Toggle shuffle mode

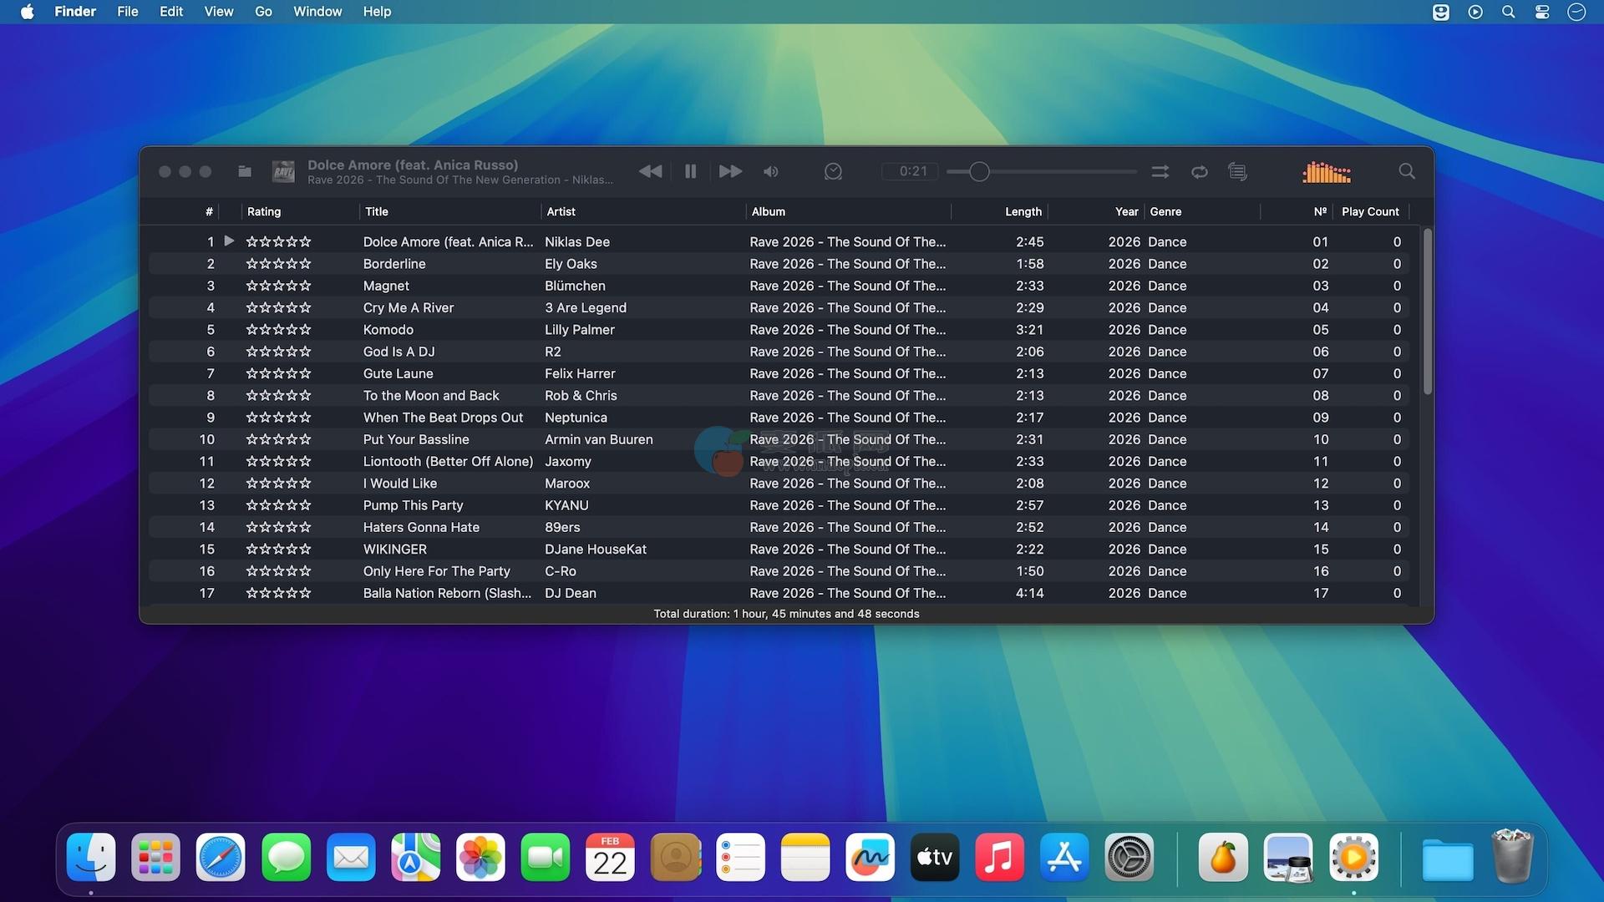click(1160, 171)
